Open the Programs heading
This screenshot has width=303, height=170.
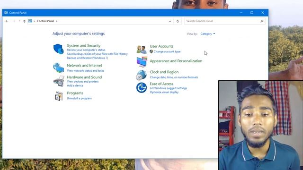[x=75, y=93]
